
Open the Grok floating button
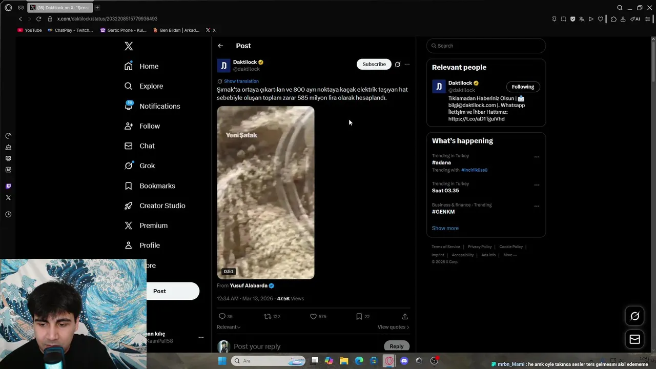634,316
